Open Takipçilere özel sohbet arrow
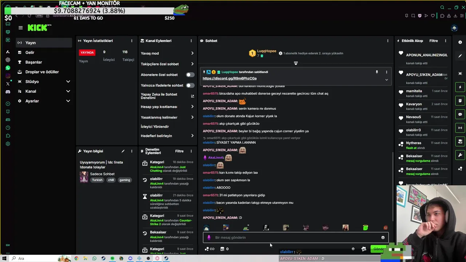The width and height of the screenshot is (466, 262). click(192, 64)
